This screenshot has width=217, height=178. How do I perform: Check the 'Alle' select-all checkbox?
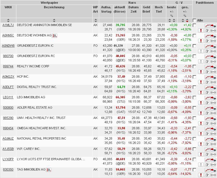(x=195, y=20)
